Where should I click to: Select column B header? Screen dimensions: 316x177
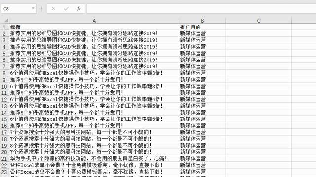pyautogui.click(x=202, y=21)
